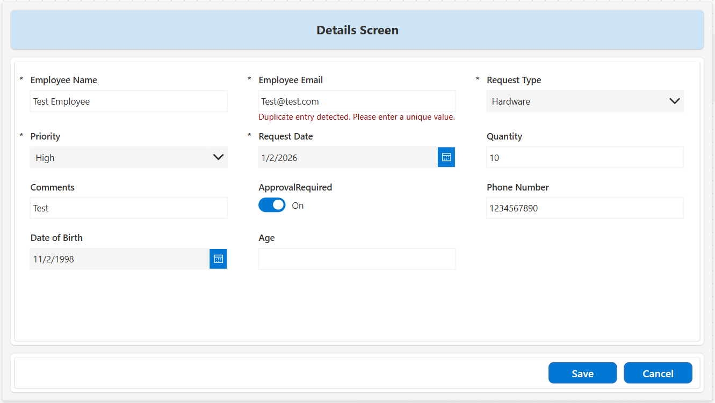
Task: Click the chevron arrow beside Hardware
Action: tap(675, 101)
